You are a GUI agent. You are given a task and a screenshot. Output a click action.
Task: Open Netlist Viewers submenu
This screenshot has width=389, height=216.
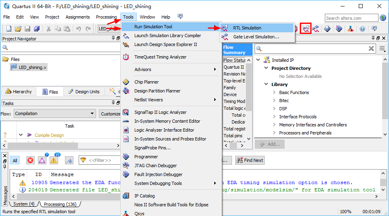point(171,100)
